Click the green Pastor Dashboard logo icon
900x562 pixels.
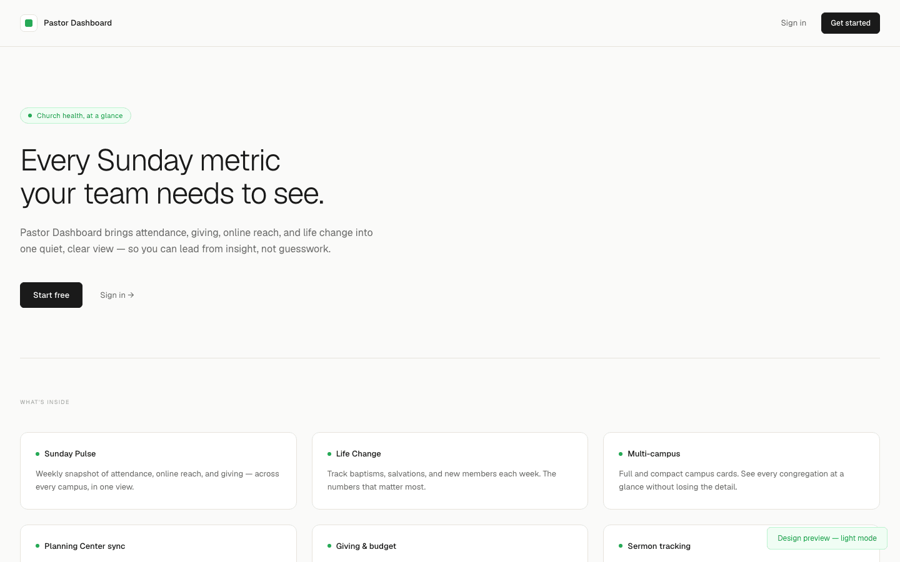[x=29, y=23]
